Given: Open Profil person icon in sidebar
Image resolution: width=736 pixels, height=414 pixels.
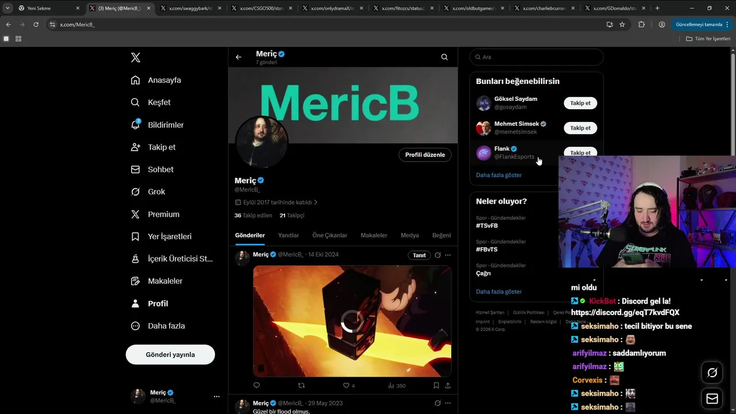Looking at the screenshot, I should [135, 304].
